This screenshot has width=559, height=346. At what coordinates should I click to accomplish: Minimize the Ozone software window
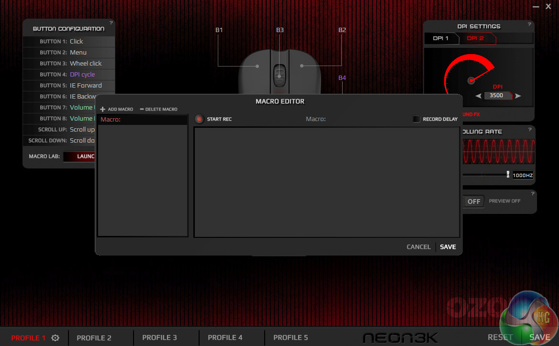[x=536, y=6]
